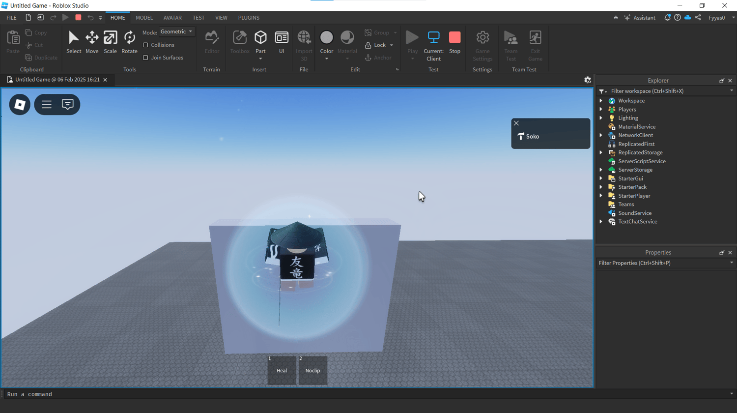The width and height of the screenshot is (737, 413).
Task: Open the Lock dropdown arrow
Action: click(392, 45)
